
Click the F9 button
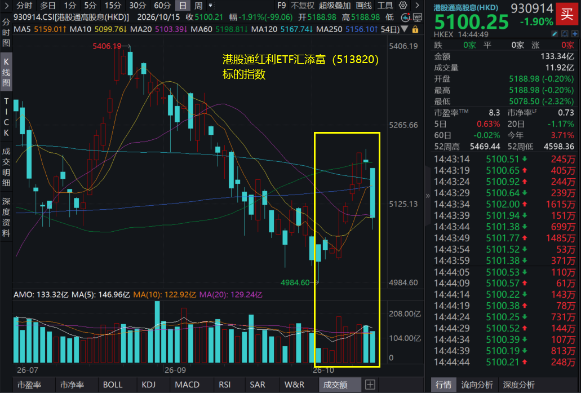click(x=282, y=6)
